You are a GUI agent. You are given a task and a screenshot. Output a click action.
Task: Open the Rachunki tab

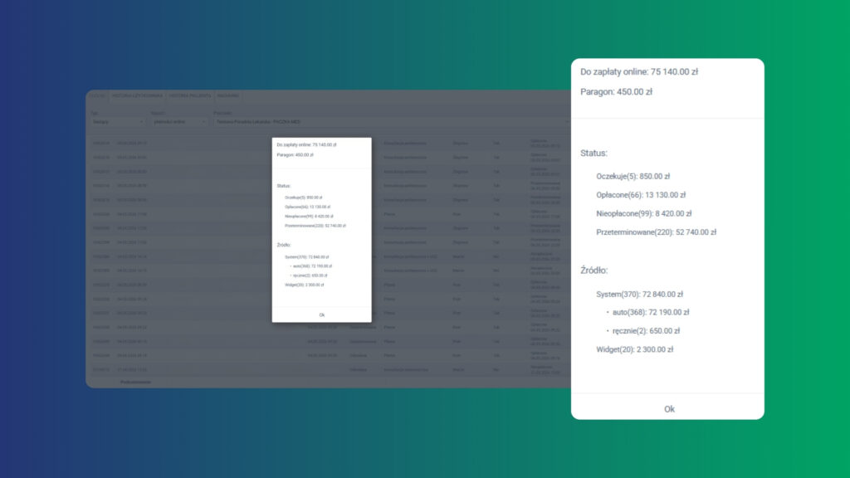point(228,96)
